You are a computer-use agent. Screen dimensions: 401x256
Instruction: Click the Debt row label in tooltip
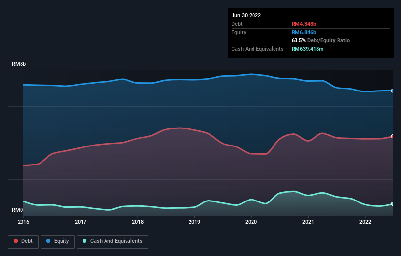click(x=237, y=24)
